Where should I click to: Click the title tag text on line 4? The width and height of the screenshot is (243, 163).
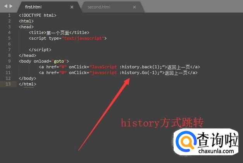[x=59, y=33]
